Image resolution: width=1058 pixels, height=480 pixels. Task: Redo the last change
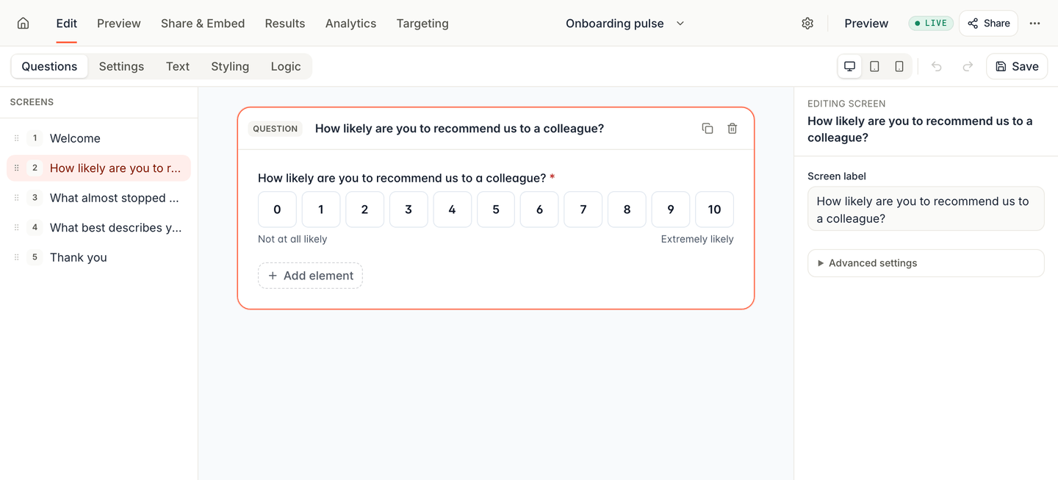(968, 66)
